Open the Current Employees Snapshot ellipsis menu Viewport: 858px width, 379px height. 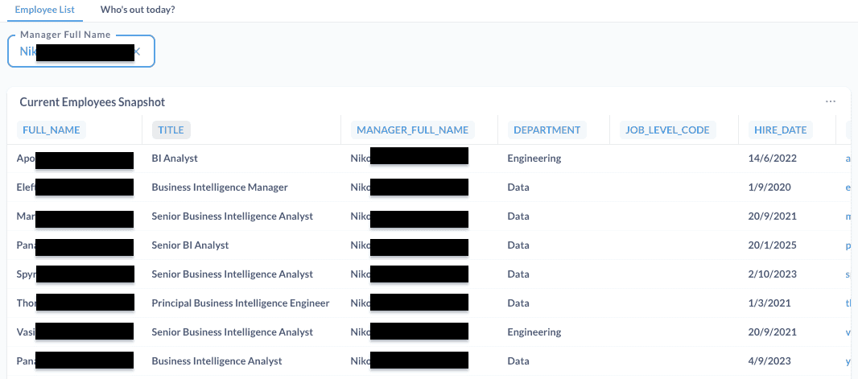[x=831, y=102]
